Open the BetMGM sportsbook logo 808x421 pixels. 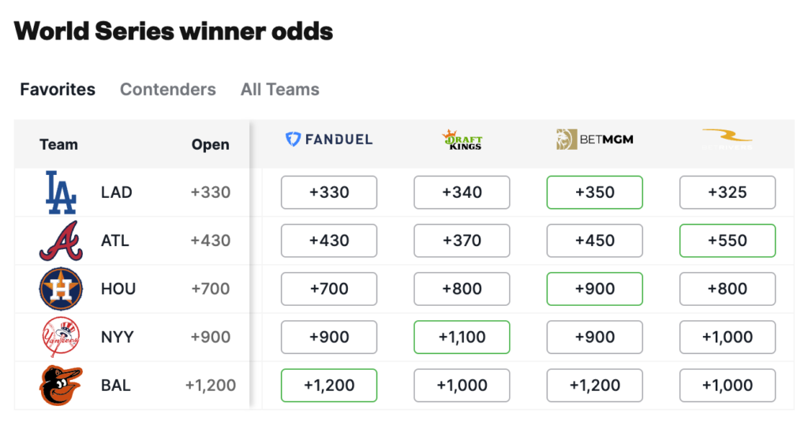(595, 140)
